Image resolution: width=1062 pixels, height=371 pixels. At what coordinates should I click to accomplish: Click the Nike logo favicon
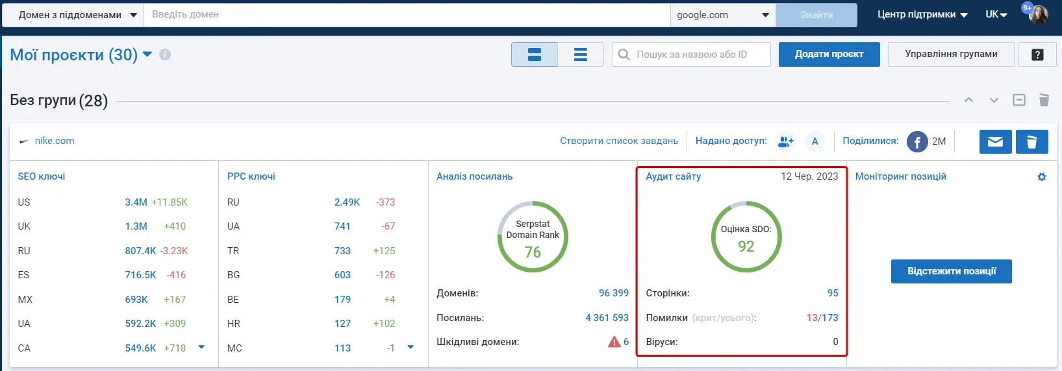(x=24, y=141)
